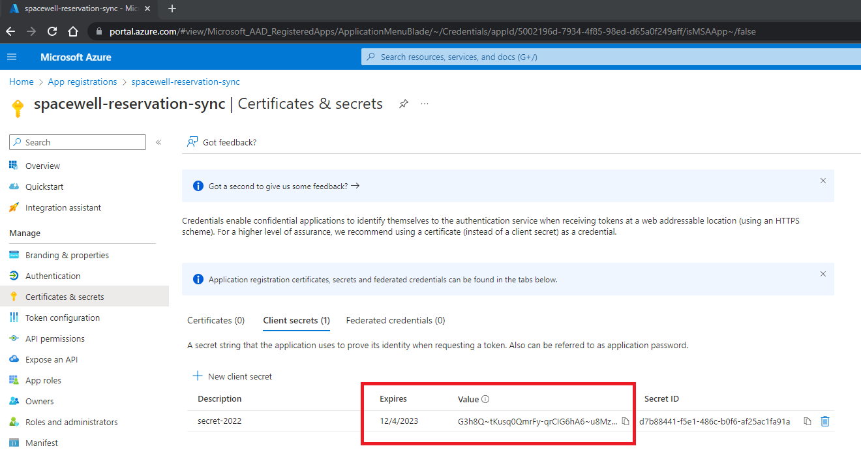This screenshot has height=461, width=861.
Task: Focus the sidebar Search field
Action: [78, 142]
